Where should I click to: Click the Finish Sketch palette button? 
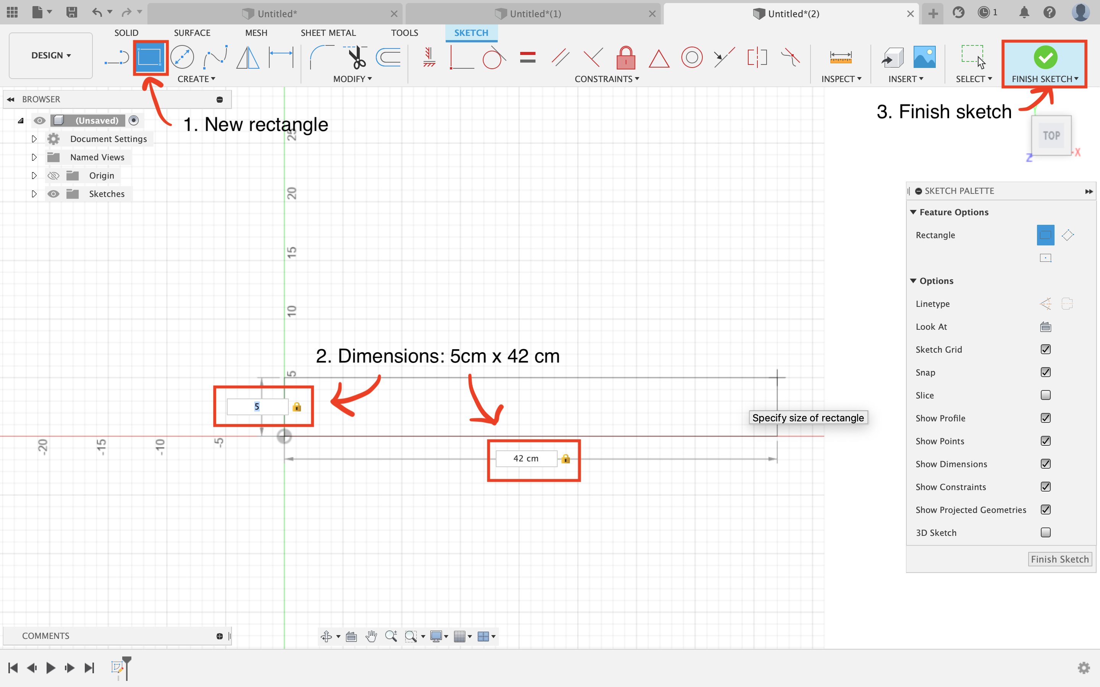(x=1059, y=559)
